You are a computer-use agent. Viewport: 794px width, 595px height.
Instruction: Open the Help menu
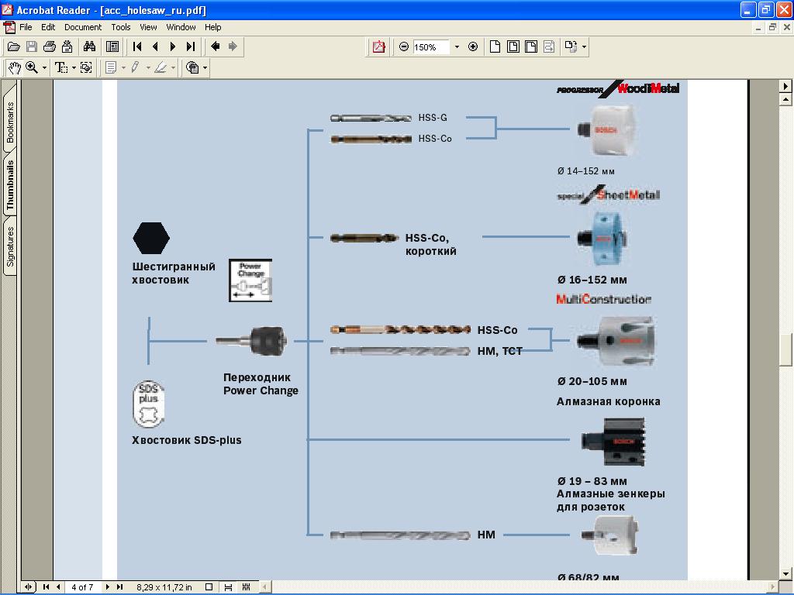(212, 27)
